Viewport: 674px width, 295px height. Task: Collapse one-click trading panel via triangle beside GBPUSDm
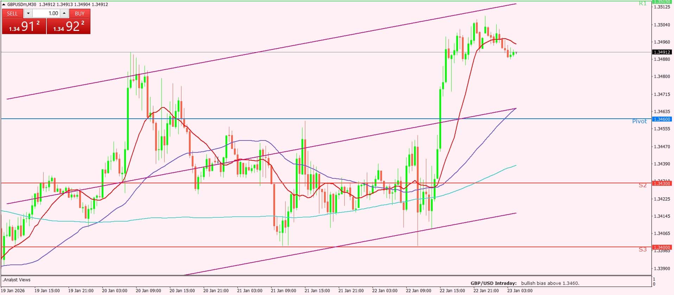pos(4,5)
